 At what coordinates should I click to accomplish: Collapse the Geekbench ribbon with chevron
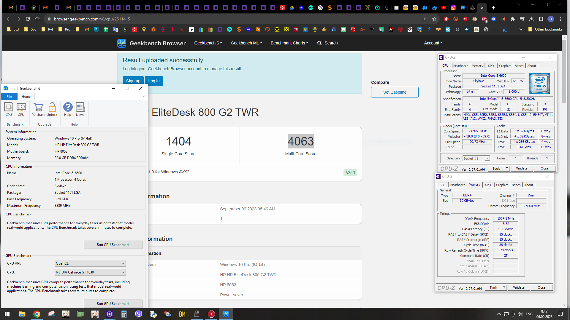tap(144, 96)
